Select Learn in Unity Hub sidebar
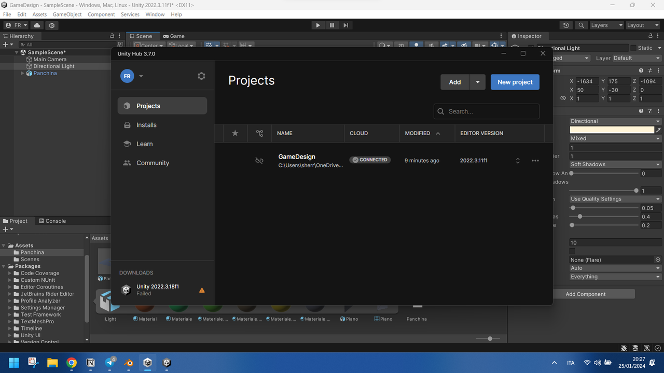The height and width of the screenshot is (373, 664). [x=162, y=144]
